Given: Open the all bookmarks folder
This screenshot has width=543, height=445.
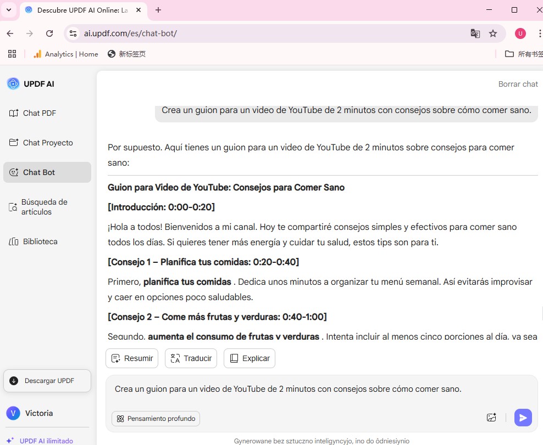Looking at the screenshot, I should click(524, 54).
